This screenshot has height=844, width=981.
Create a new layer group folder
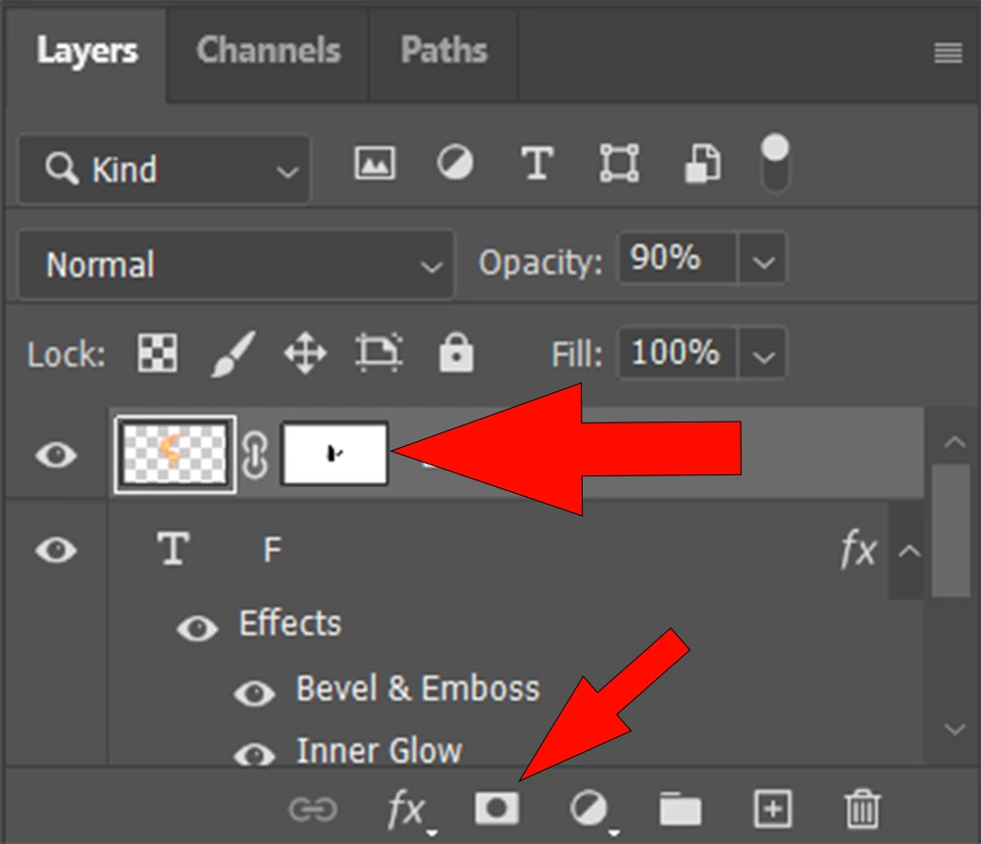click(680, 810)
